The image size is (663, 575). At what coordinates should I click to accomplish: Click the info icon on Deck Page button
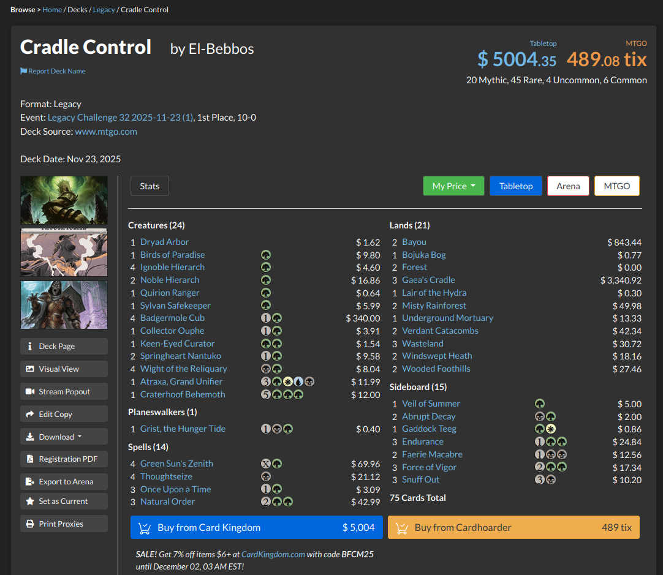pos(29,346)
